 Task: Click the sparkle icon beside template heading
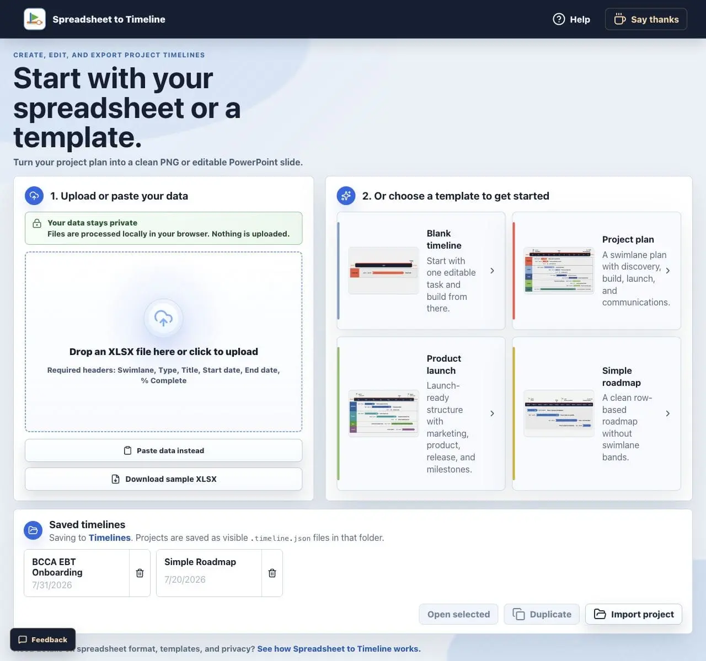pos(346,196)
